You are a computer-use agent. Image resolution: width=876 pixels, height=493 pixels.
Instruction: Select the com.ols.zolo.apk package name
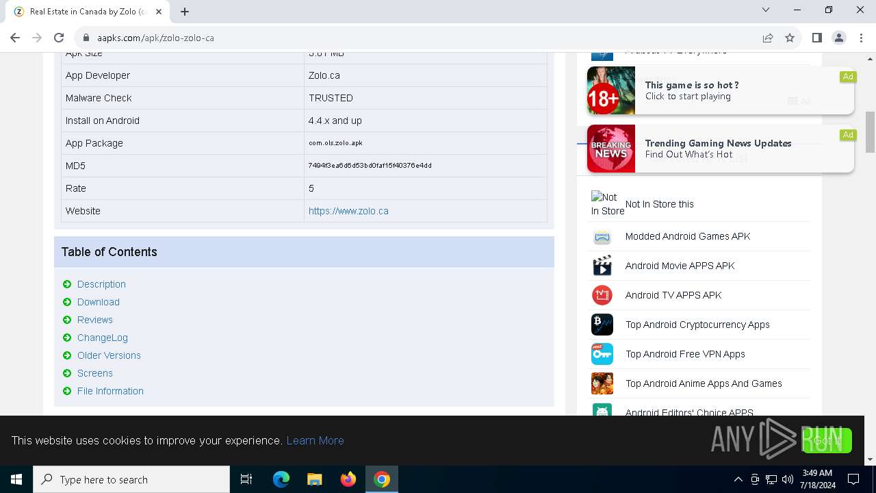(335, 143)
